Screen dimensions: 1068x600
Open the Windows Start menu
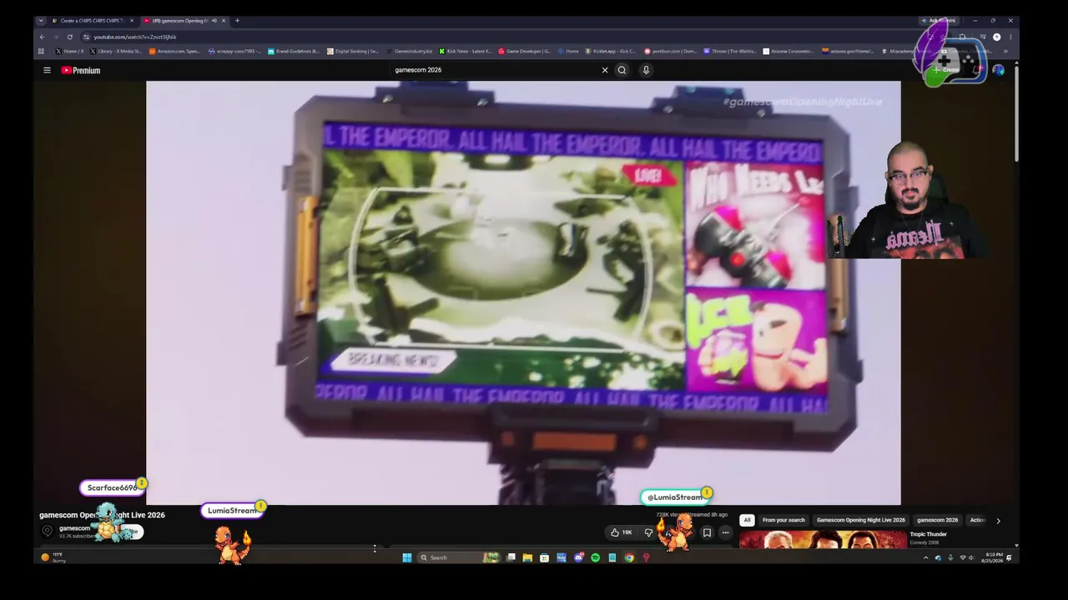[406, 557]
